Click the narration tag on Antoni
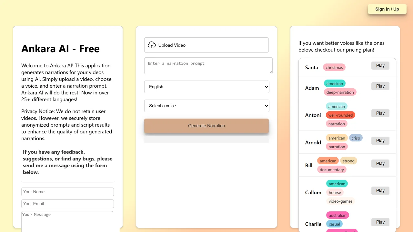 pyautogui.click(x=337, y=124)
